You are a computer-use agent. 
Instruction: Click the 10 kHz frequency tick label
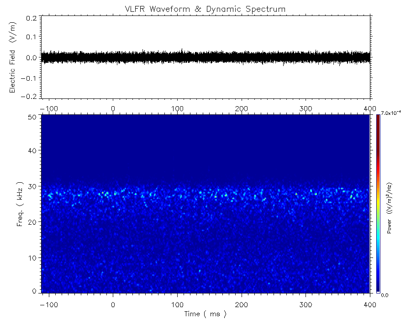[x=32, y=258]
